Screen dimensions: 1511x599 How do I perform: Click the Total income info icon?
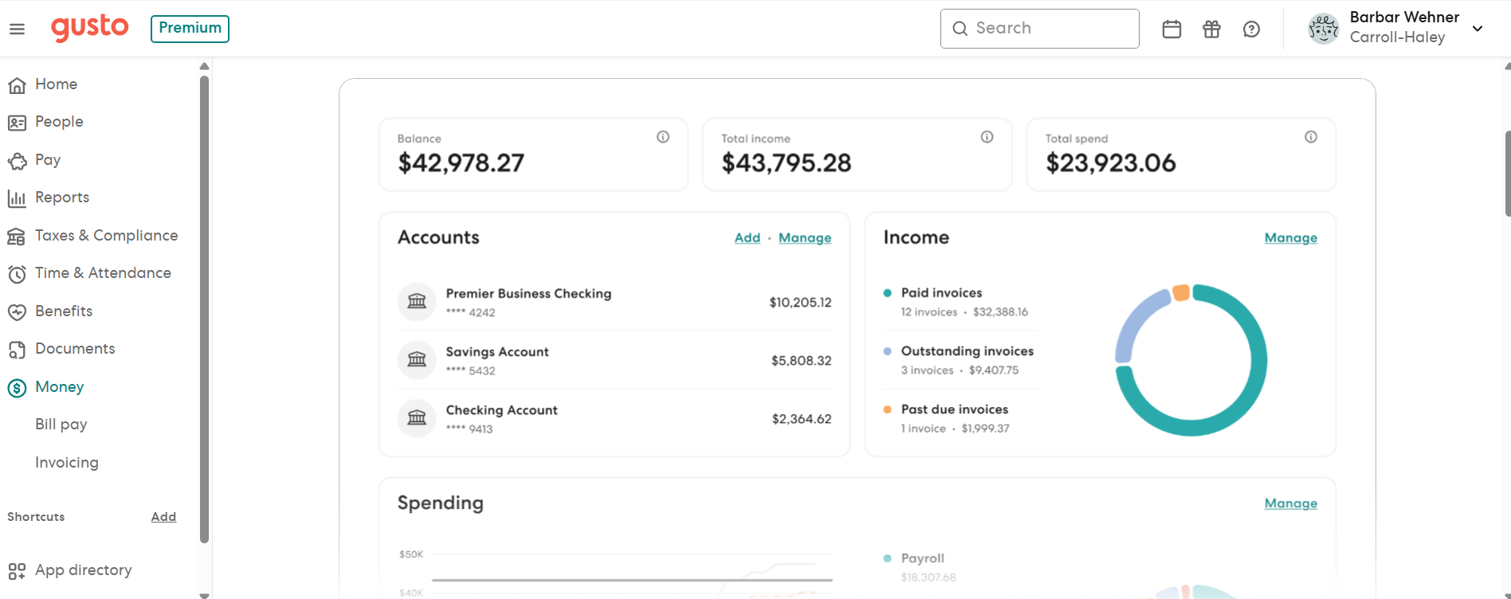(987, 137)
